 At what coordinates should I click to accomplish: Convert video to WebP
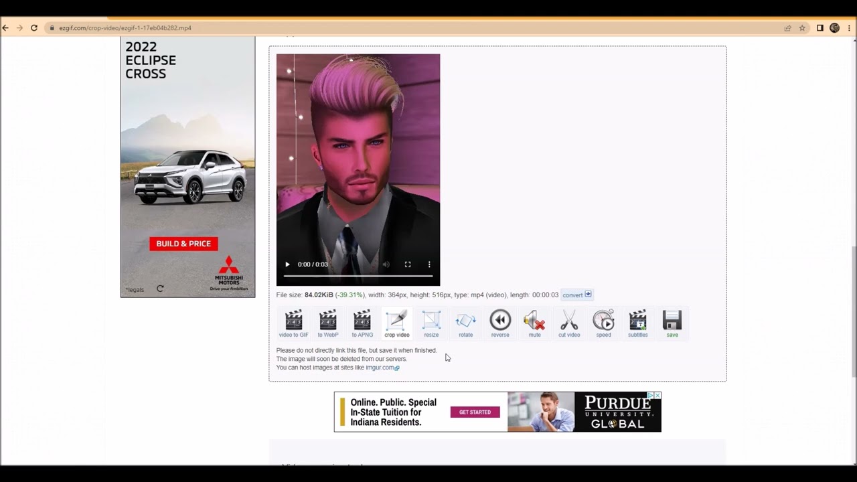point(327,323)
